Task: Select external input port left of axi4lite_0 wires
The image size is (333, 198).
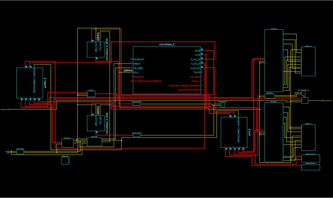Action: tap(9, 109)
